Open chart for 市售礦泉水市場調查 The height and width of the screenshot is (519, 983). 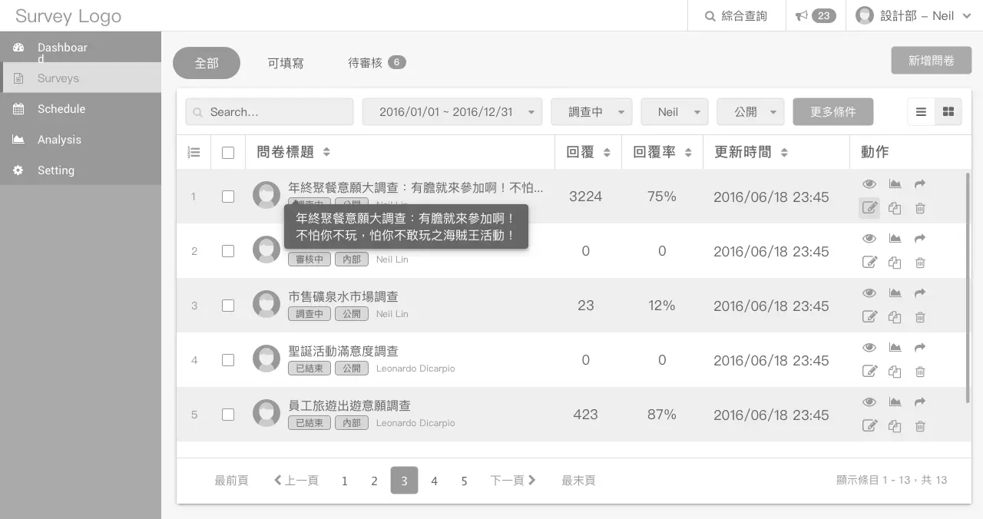click(895, 293)
